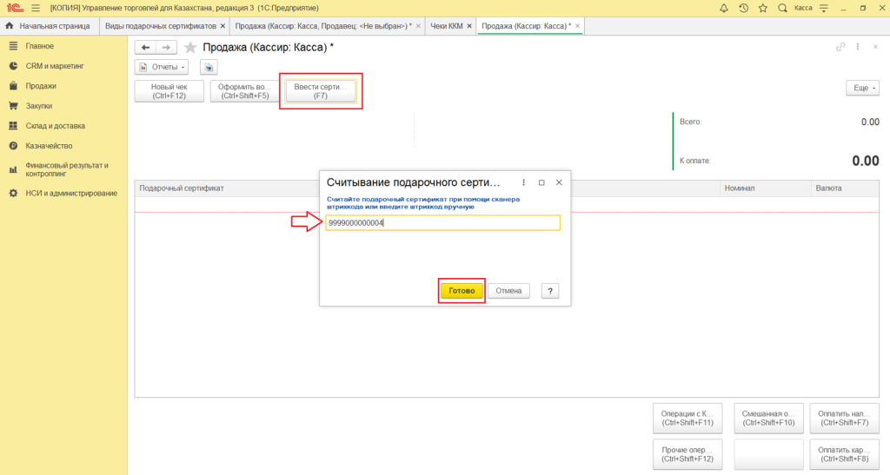Click the document icon button beside Отчеты

(209, 67)
